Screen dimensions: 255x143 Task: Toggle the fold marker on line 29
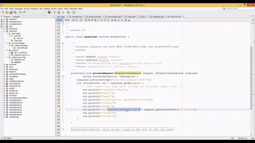[63, 76]
